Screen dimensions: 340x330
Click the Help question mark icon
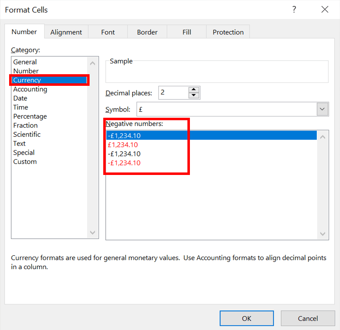point(294,10)
